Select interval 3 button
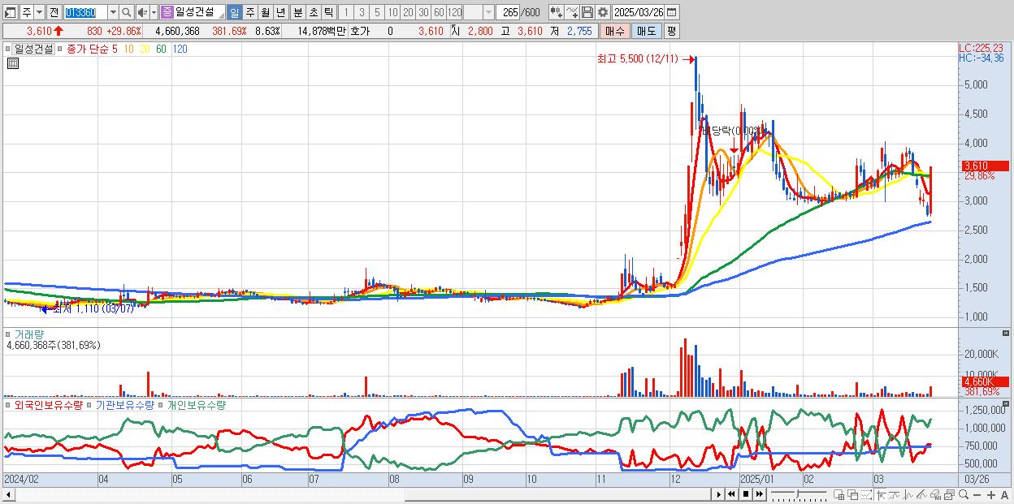This screenshot has height=504, width=1014. (362, 12)
